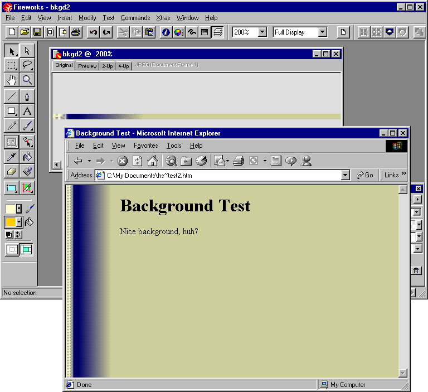Select the Eraser tool
This screenshot has width=428, height=392.
pyautogui.click(x=11, y=171)
